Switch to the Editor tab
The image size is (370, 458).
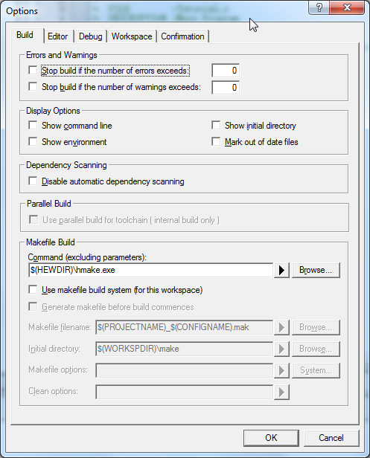point(57,36)
